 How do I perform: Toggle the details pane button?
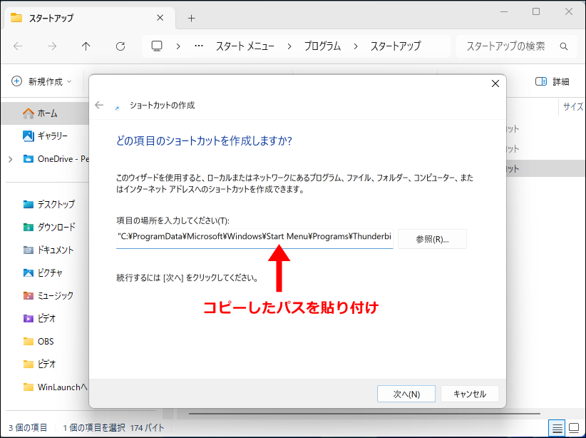click(x=552, y=81)
